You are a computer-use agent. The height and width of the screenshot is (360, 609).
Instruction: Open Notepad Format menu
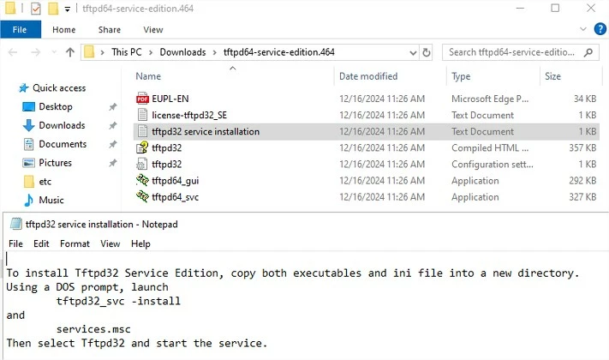[75, 243]
